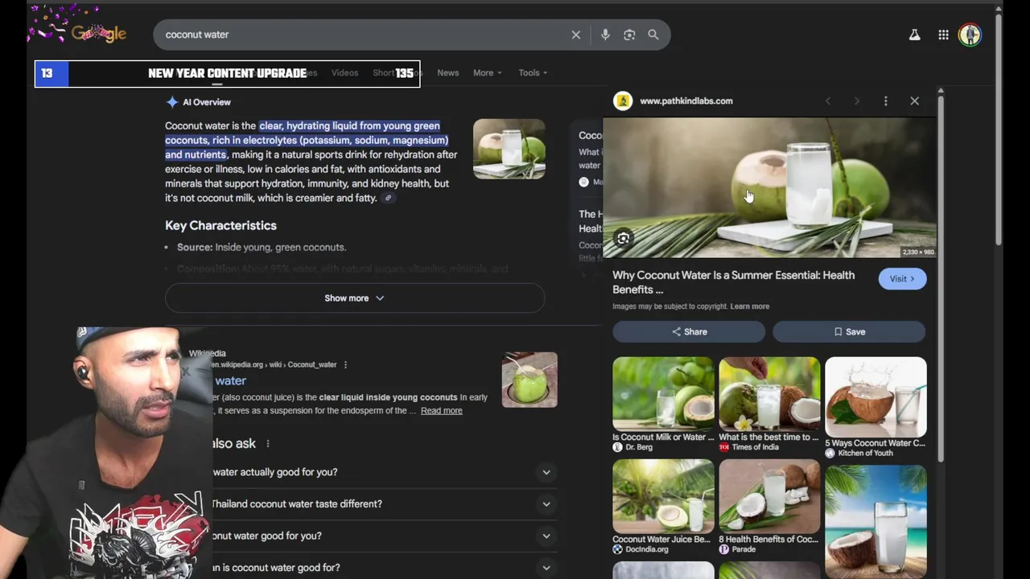Open three-dot menu in image preview panel
This screenshot has width=1030, height=579.
point(885,101)
